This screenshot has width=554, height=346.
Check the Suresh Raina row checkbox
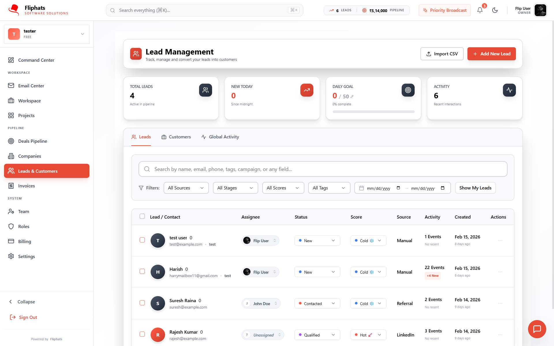point(142,303)
